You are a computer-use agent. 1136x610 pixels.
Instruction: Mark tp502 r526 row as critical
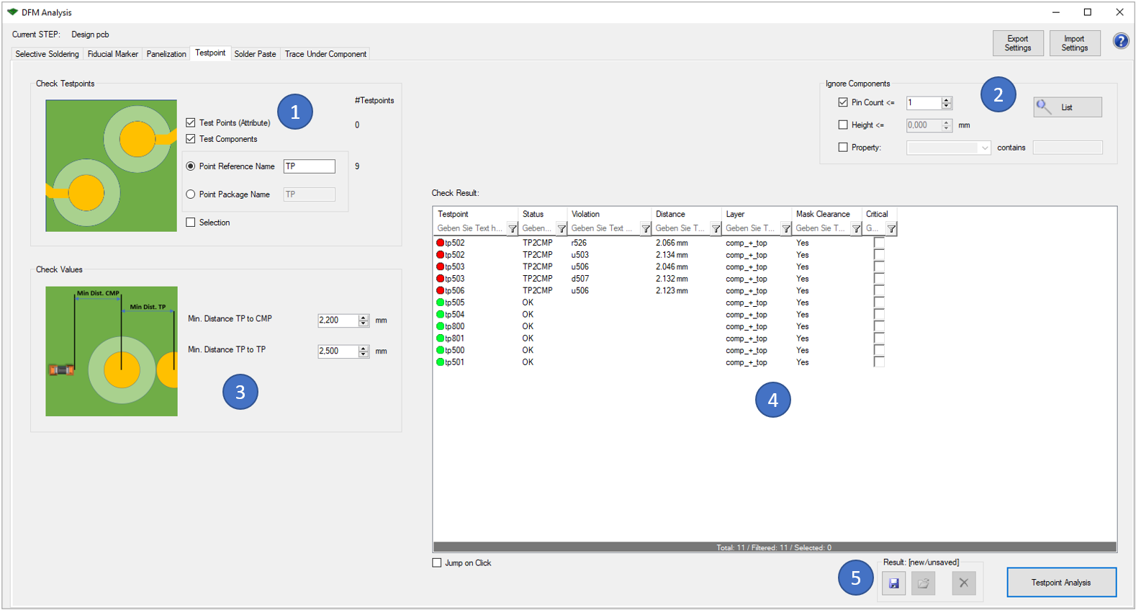tap(879, 243)
